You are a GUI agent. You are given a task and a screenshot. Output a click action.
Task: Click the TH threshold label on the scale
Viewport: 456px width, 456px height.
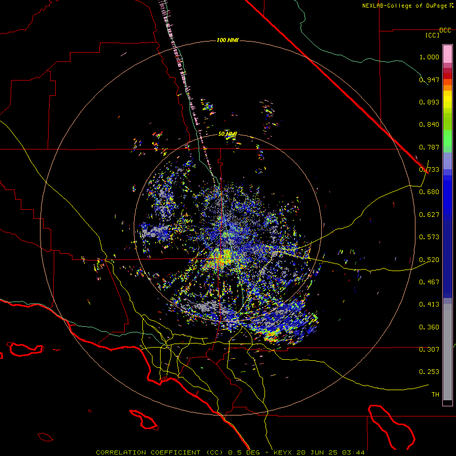pyautogui.click(x=435, y=395)
